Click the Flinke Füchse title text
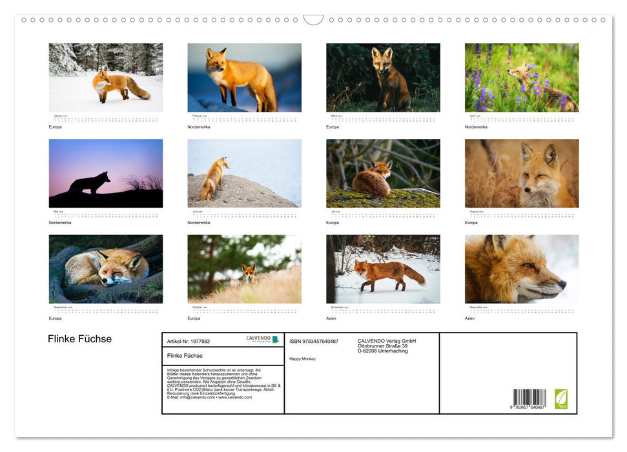627x452 pixels. [79, 338]
